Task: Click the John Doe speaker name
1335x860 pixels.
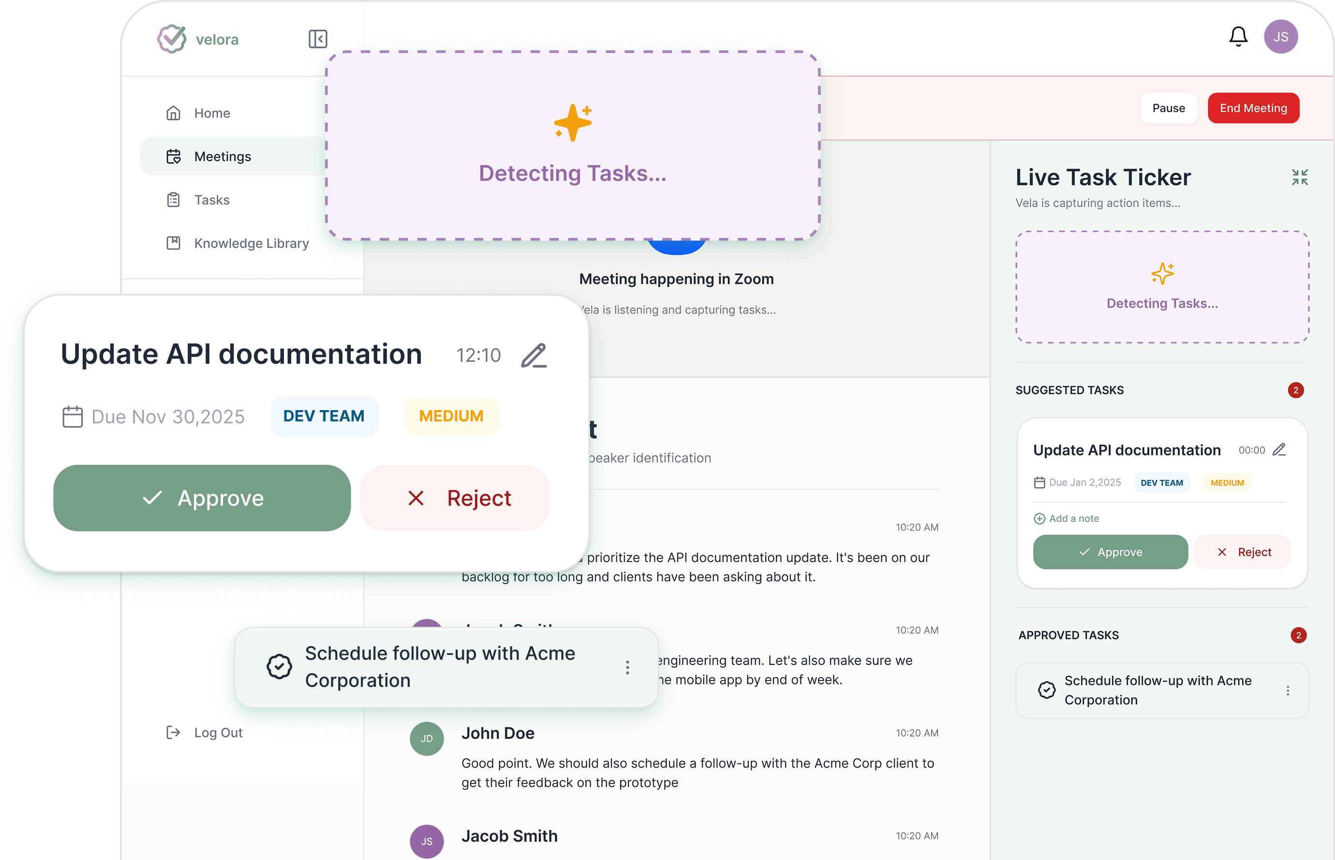Action: click(x=498, y=733)
